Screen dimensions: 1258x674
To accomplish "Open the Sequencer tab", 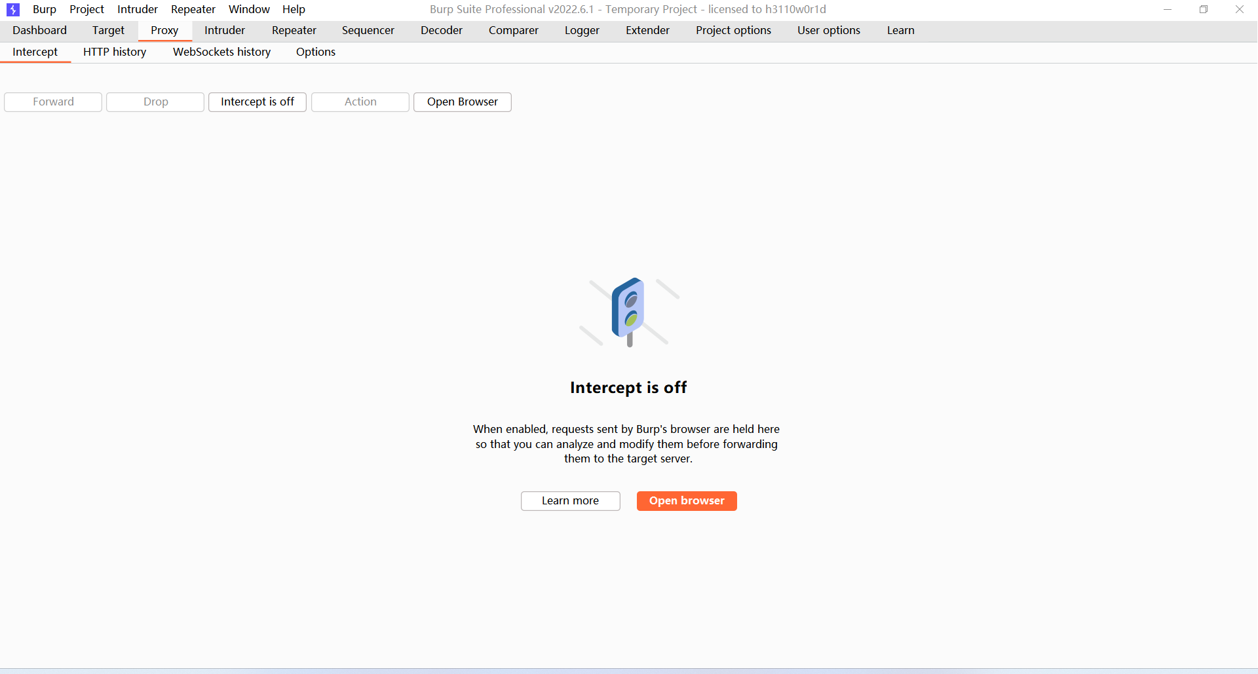I will click(x=368, y=30).
